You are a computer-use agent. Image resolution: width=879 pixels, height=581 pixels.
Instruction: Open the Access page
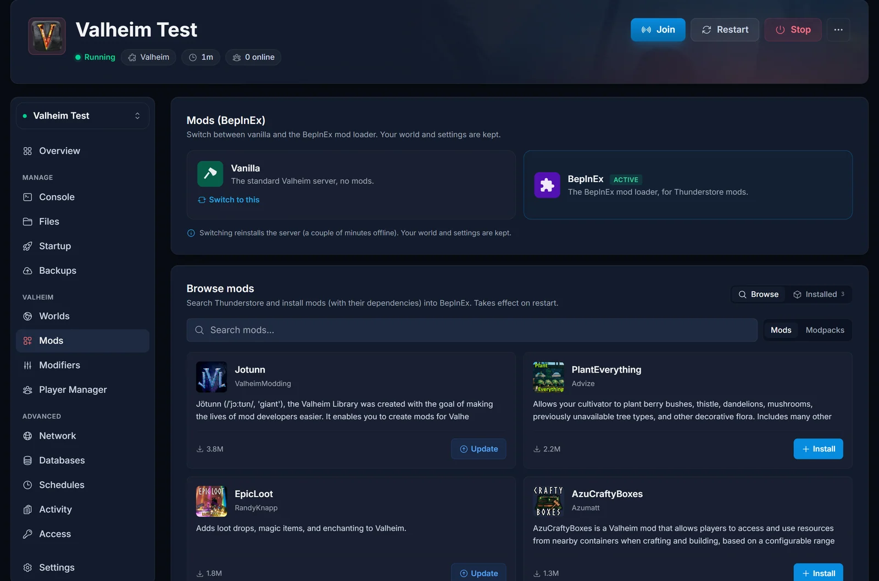[82, 534]
